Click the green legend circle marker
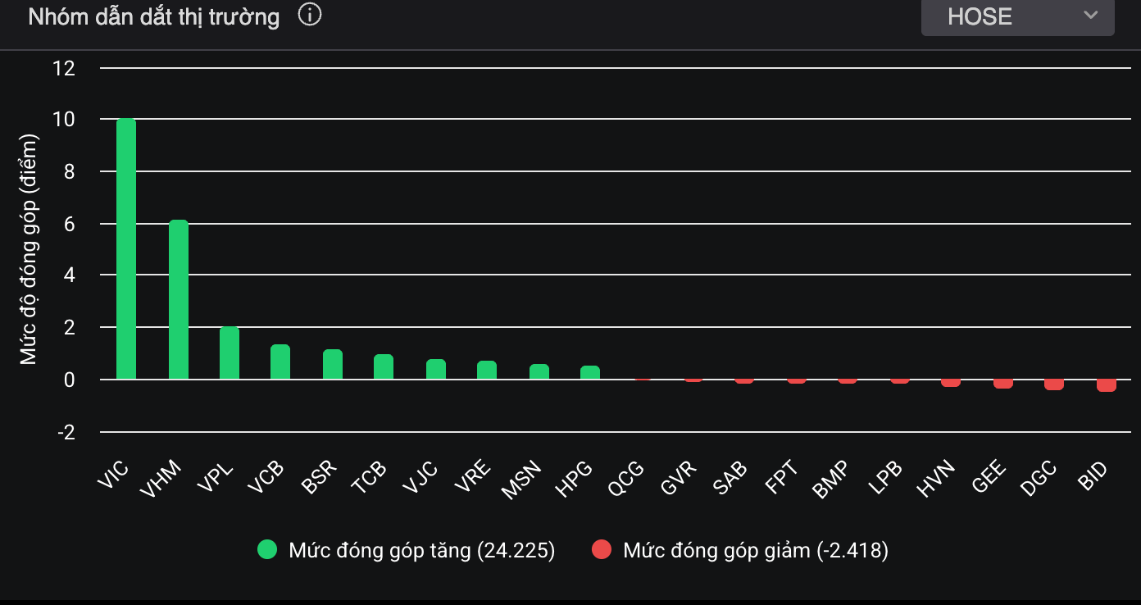 (268, 550)
